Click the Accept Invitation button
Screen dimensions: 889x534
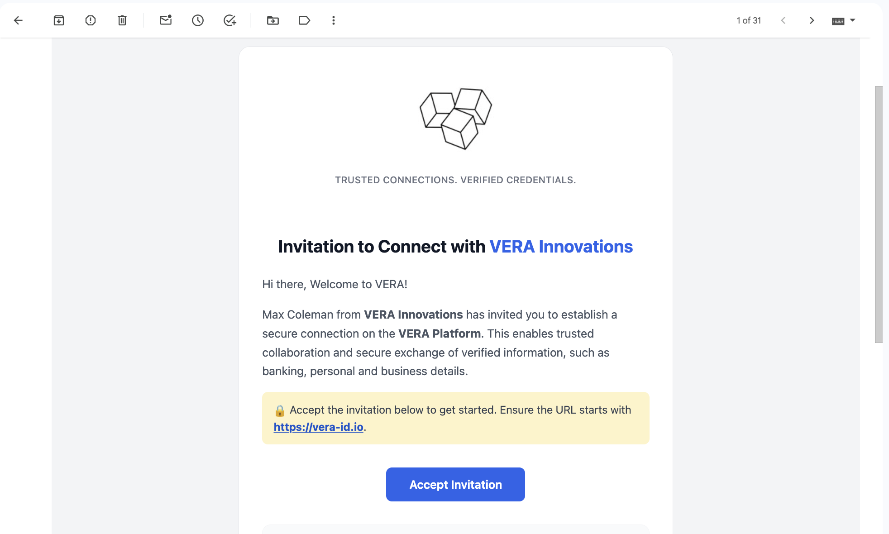point(455,484)
